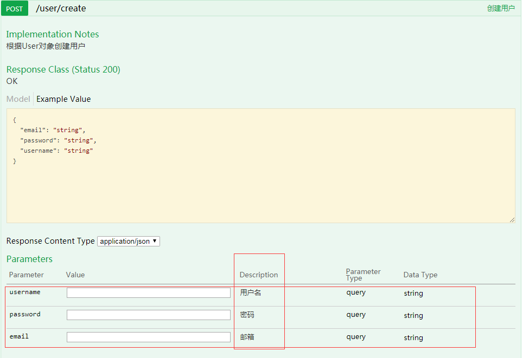Click the password value text box

click(x=148, y=315)
